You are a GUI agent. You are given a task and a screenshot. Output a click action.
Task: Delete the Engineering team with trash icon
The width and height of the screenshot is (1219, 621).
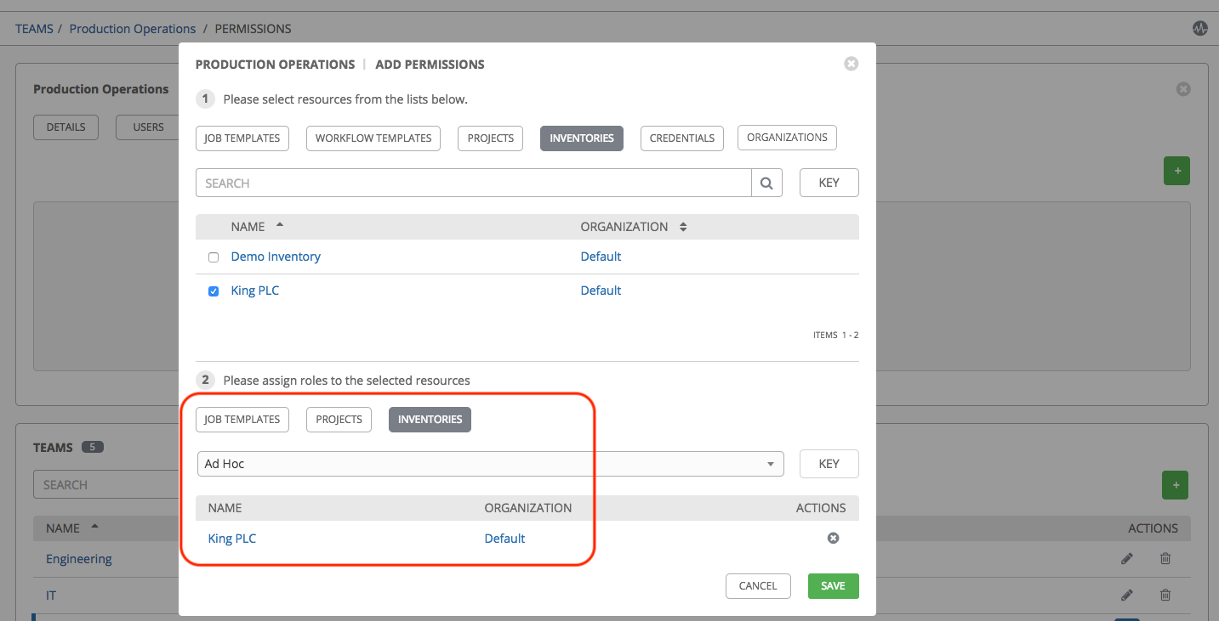[x=1165, y=559]
